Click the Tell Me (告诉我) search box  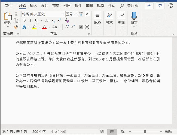132,5
